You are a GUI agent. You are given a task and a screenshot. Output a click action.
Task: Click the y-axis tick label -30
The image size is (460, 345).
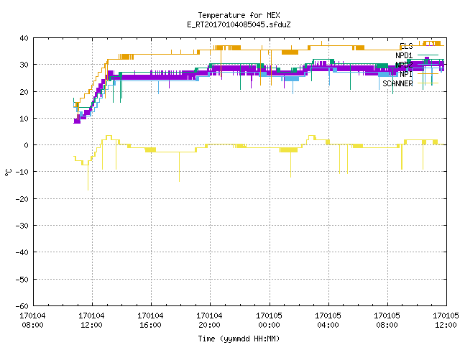coord(22,226)
